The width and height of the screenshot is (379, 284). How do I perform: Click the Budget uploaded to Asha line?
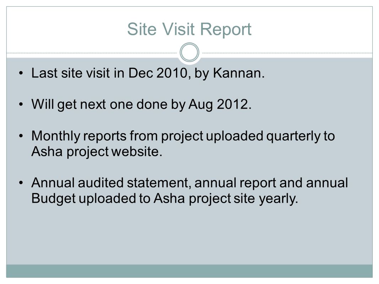(165, 198)
